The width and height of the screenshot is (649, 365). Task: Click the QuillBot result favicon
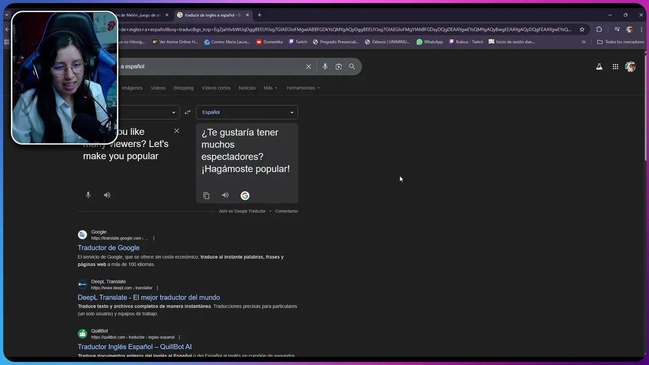[x=82, y=334]
